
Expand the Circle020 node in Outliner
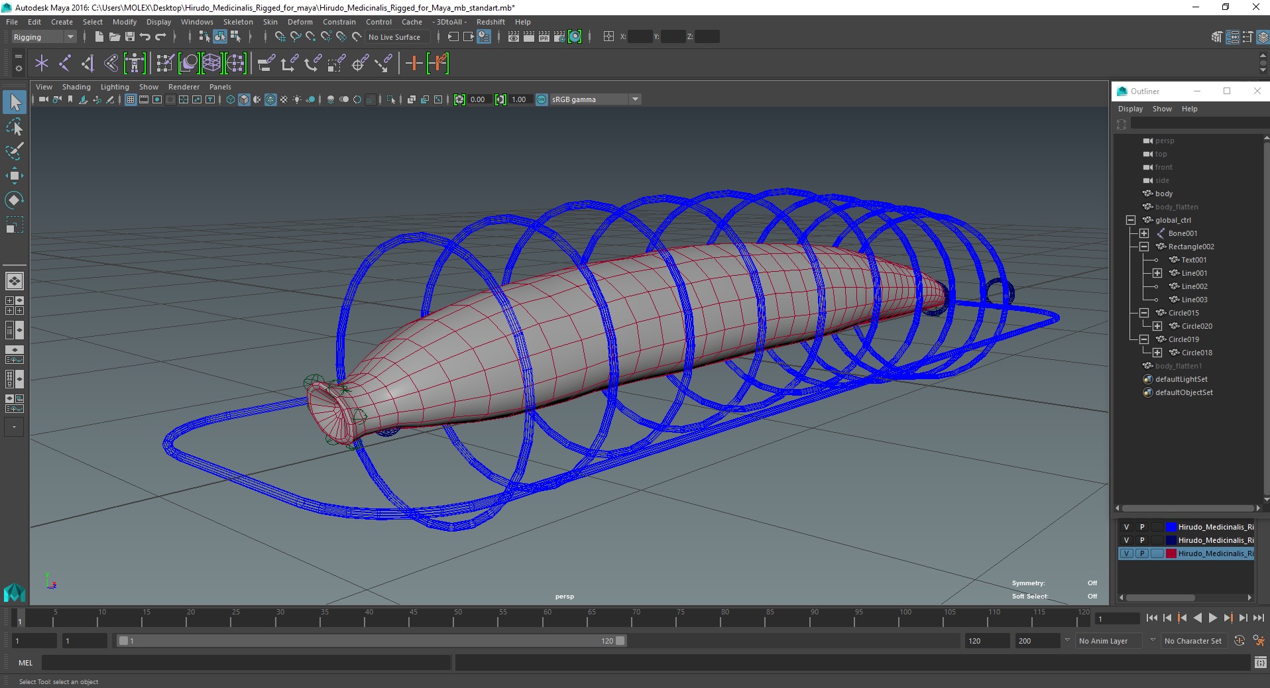[x=1157, y=326]
